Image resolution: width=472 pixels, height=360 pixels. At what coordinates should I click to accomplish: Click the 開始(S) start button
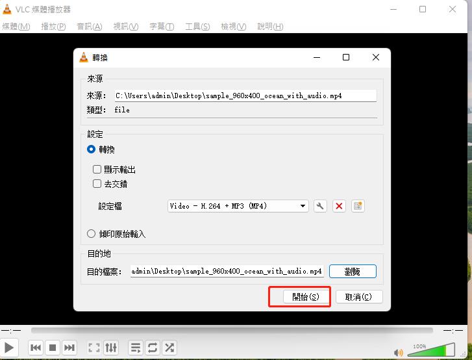point(306,297)
